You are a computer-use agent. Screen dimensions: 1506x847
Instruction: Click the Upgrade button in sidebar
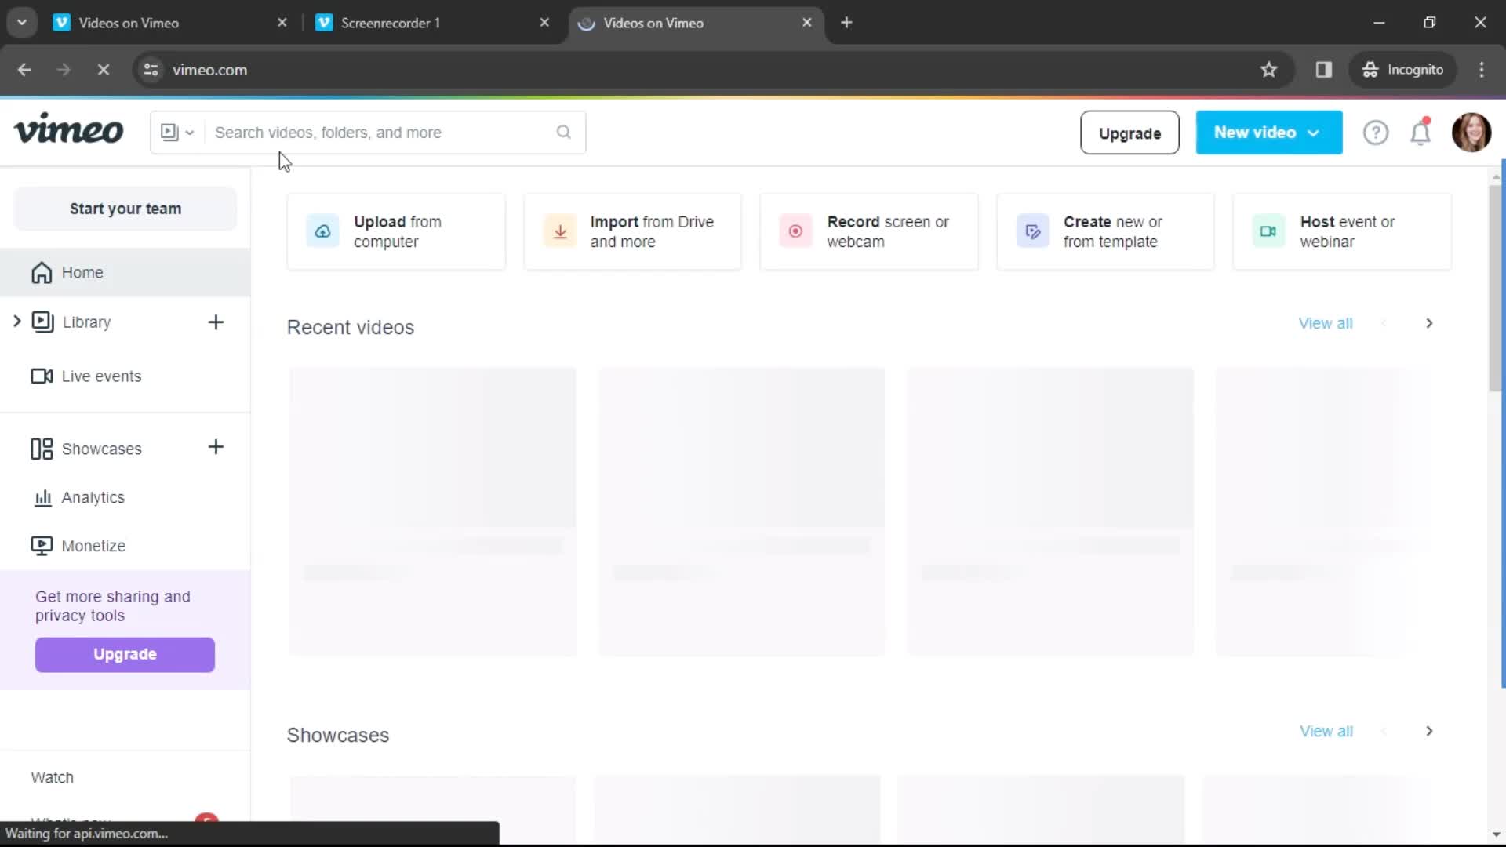[124, 653]
